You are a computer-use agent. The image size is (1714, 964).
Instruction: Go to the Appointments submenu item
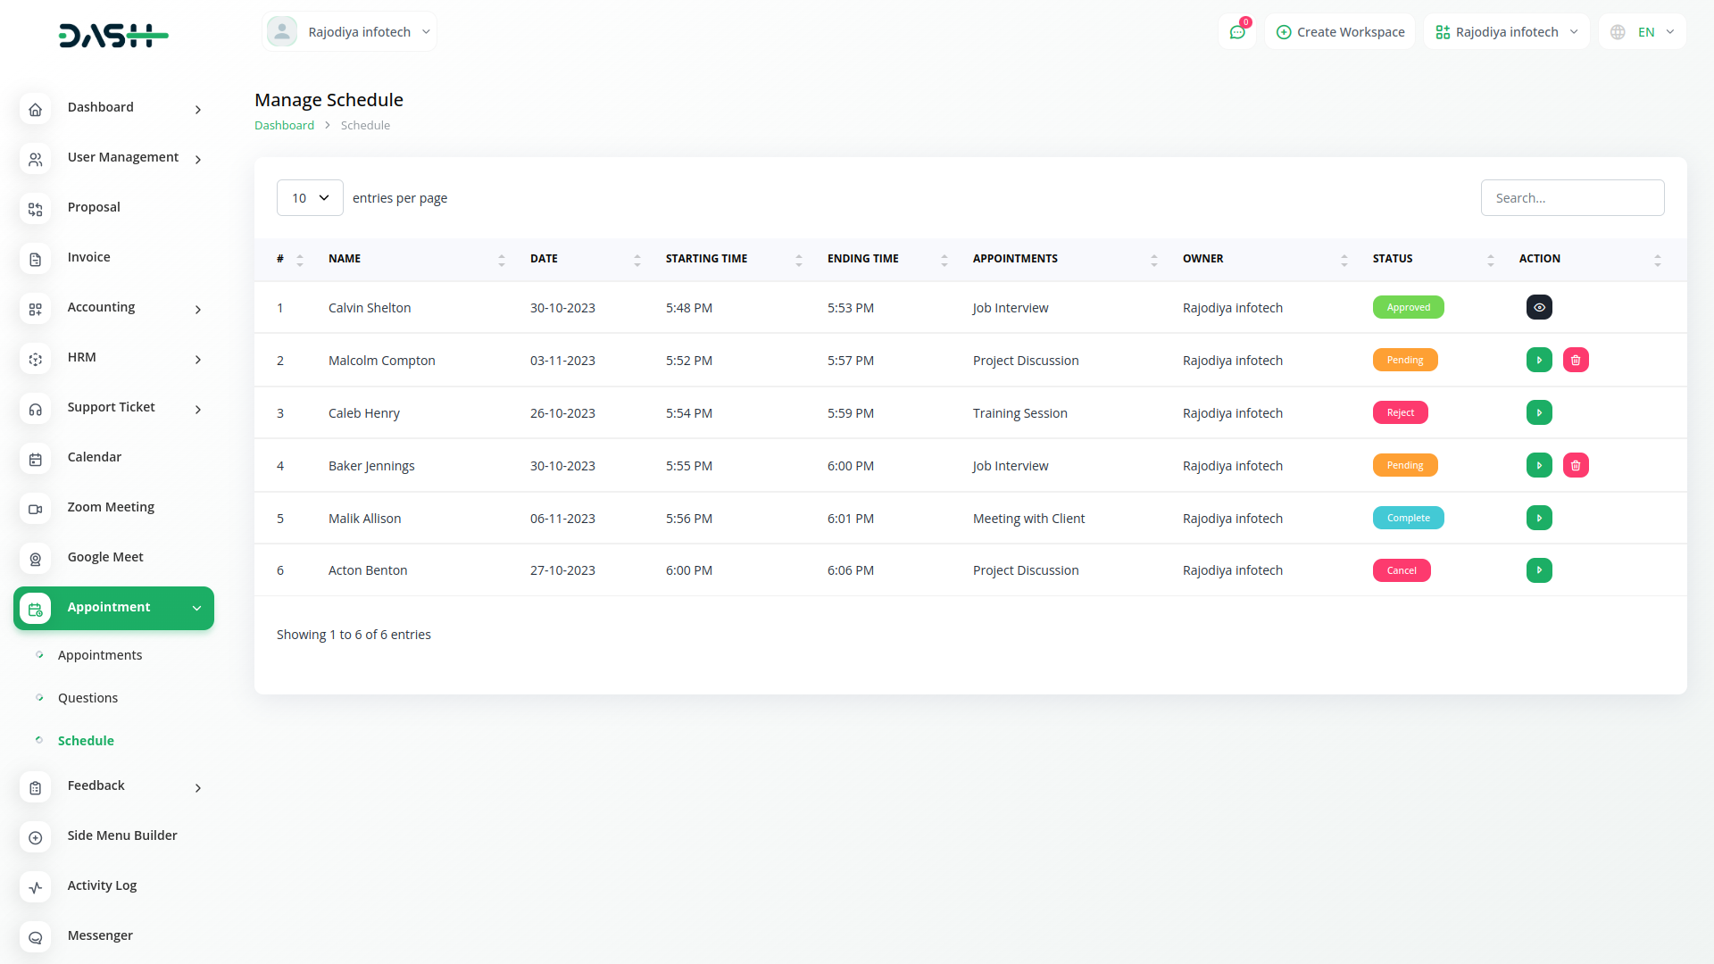click(x=100, y=655)
